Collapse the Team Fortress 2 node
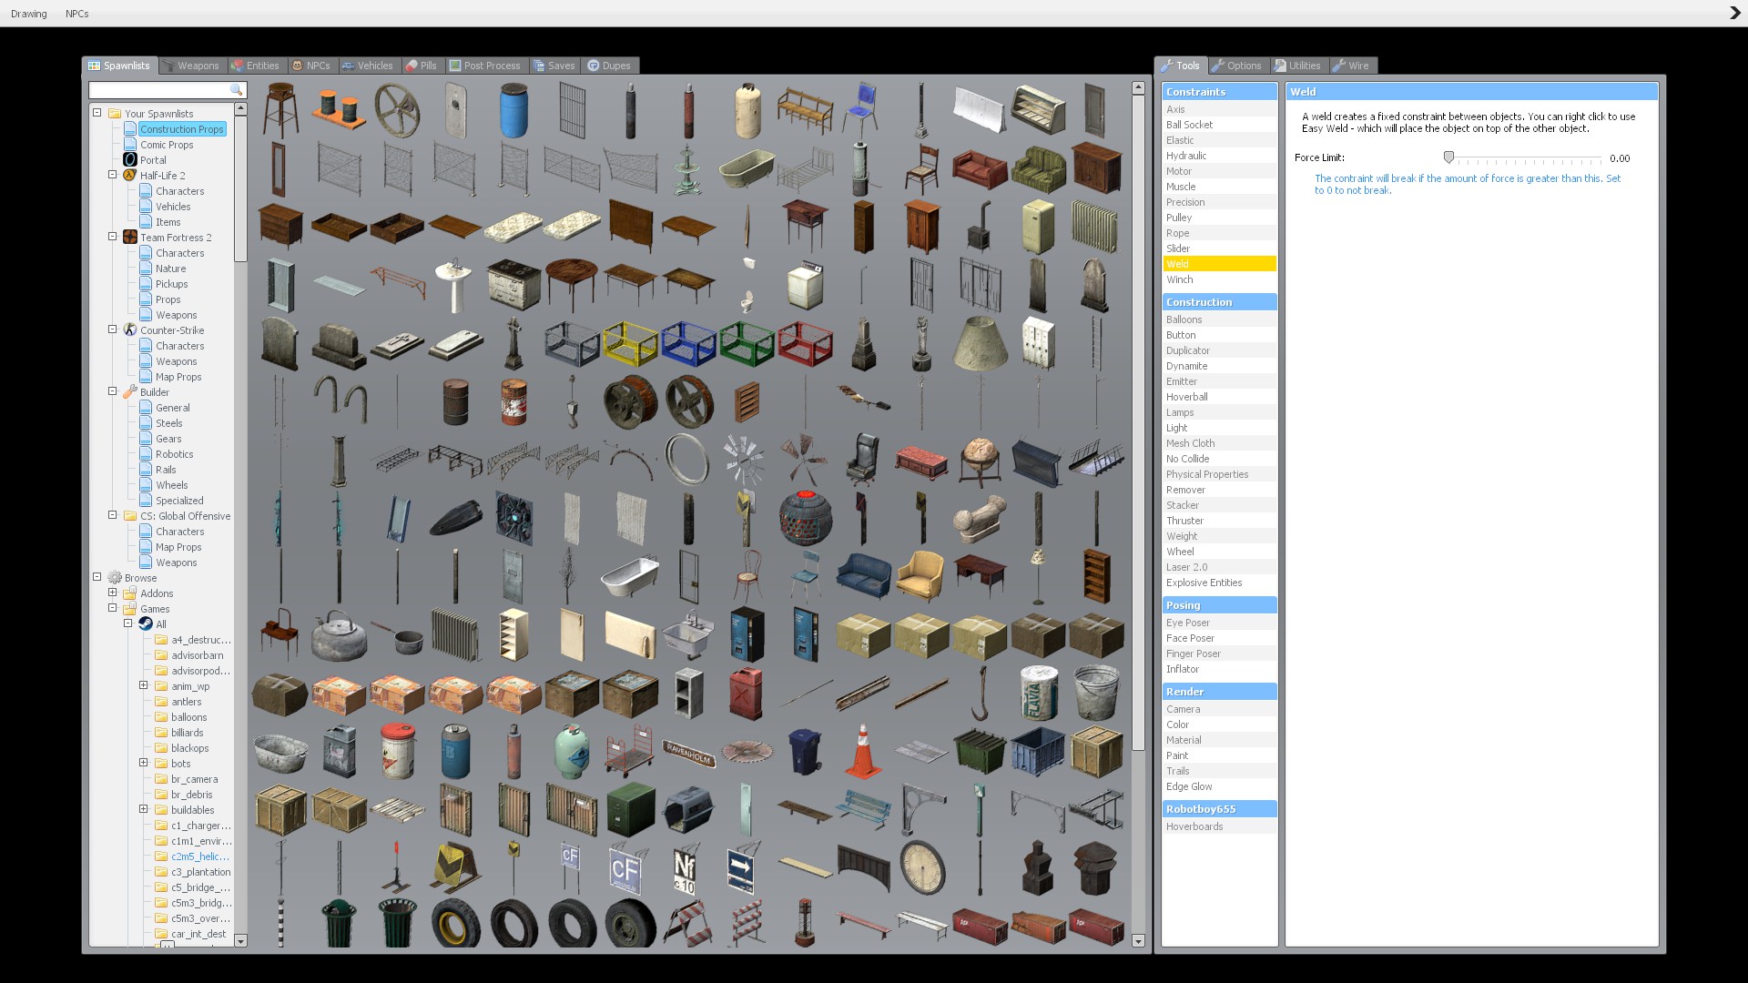The height and width of the screenshot is (983, 1748). tap(113, 237)
